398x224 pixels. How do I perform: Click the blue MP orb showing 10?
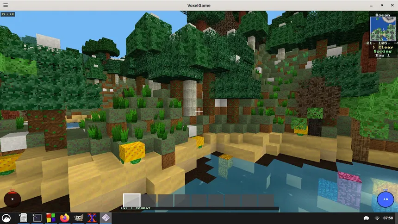pyautogui.click(x=386, y=199)
